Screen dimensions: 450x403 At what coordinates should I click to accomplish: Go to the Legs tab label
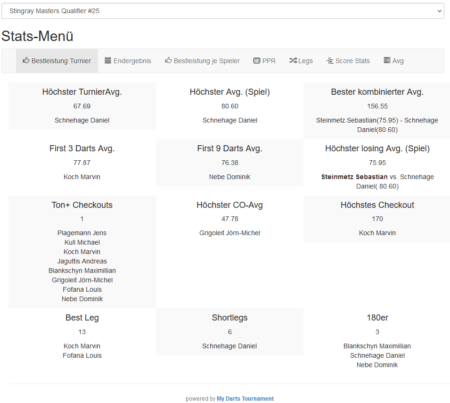[x=305, y=61]
